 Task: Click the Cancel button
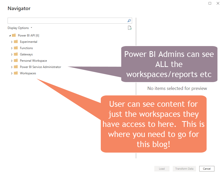[207, 169]
